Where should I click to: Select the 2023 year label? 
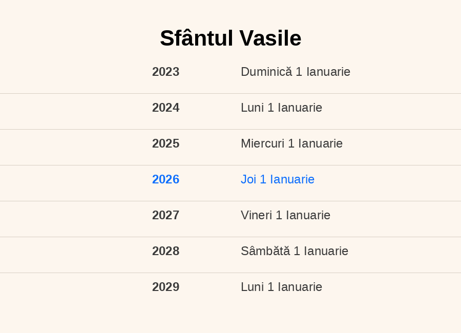(x=165, y=72)
